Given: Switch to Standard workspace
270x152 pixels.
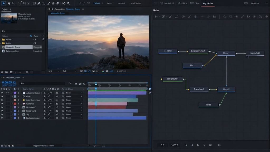Looking at the screenshot, I should pos(121,3).
